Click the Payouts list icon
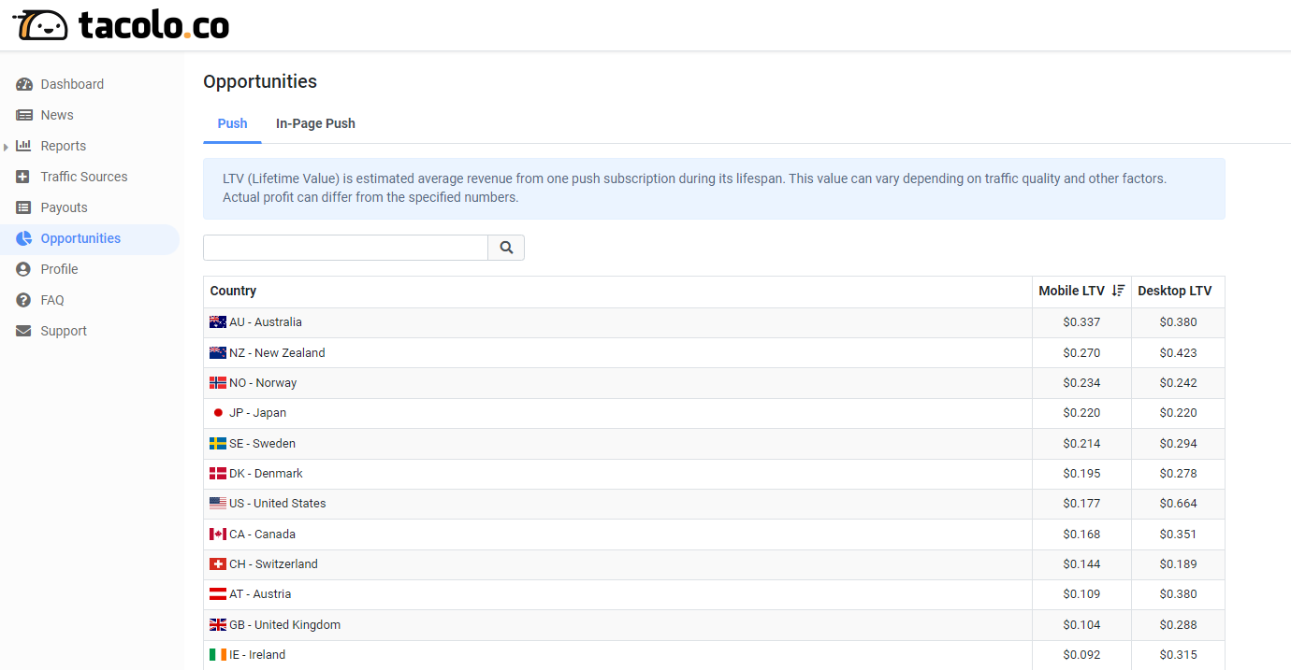The width and height of the screenshot is (1291, 670). (x=24, y=207)
